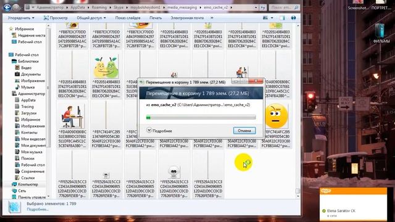
Task: Select Roaming in the address breadcrumb
Action: pyautogui.click(x=99, y=7)
